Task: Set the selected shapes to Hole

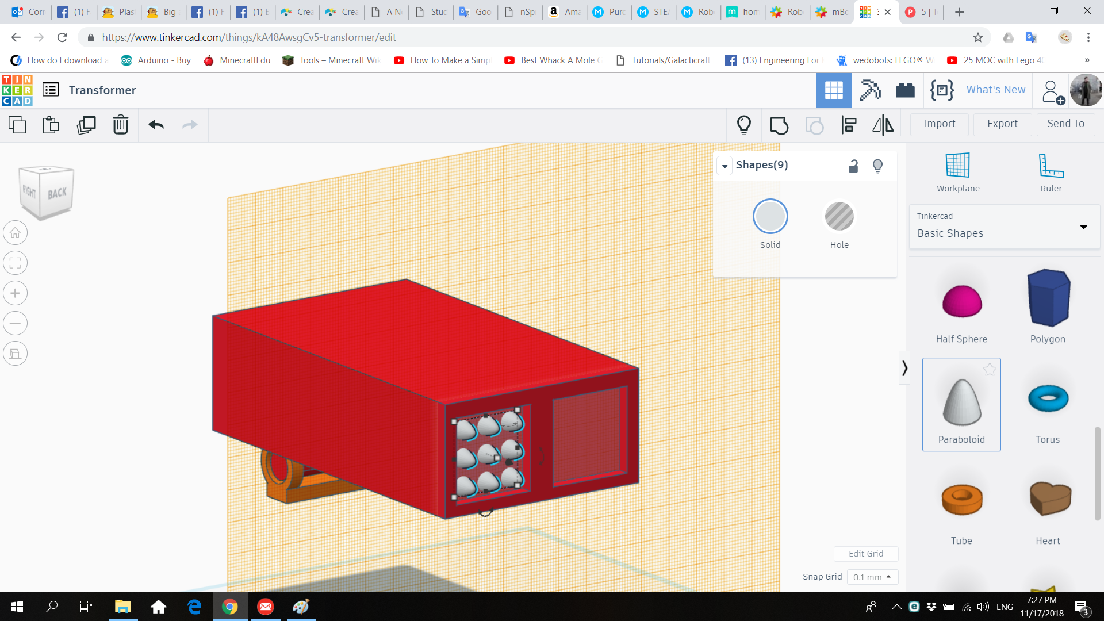Action: pyautogui.click(x=839, y=217)
